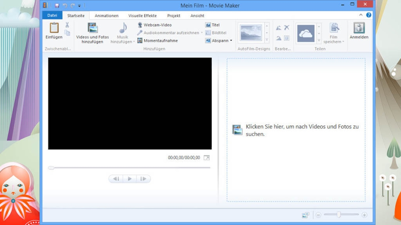Play the preview video

[130, 179]
